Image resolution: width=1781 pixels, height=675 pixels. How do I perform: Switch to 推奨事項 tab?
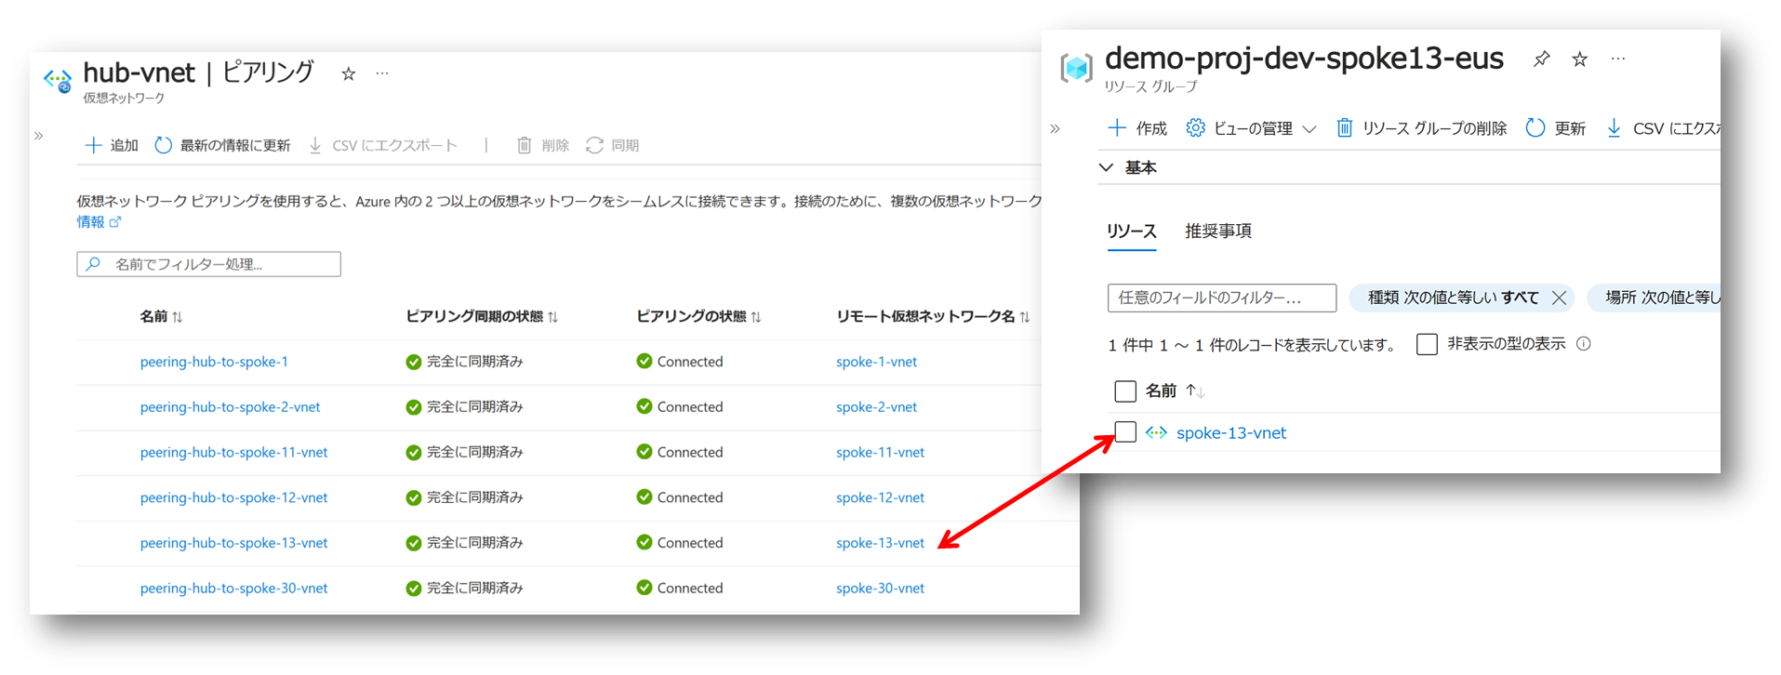1218,232
